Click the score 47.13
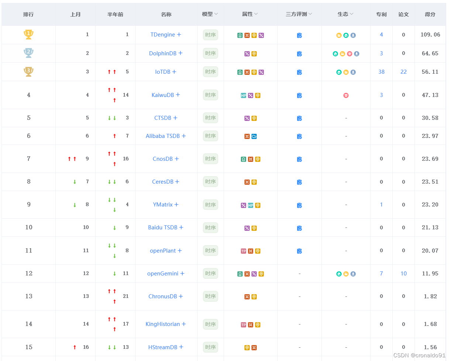 coord(430,95)
